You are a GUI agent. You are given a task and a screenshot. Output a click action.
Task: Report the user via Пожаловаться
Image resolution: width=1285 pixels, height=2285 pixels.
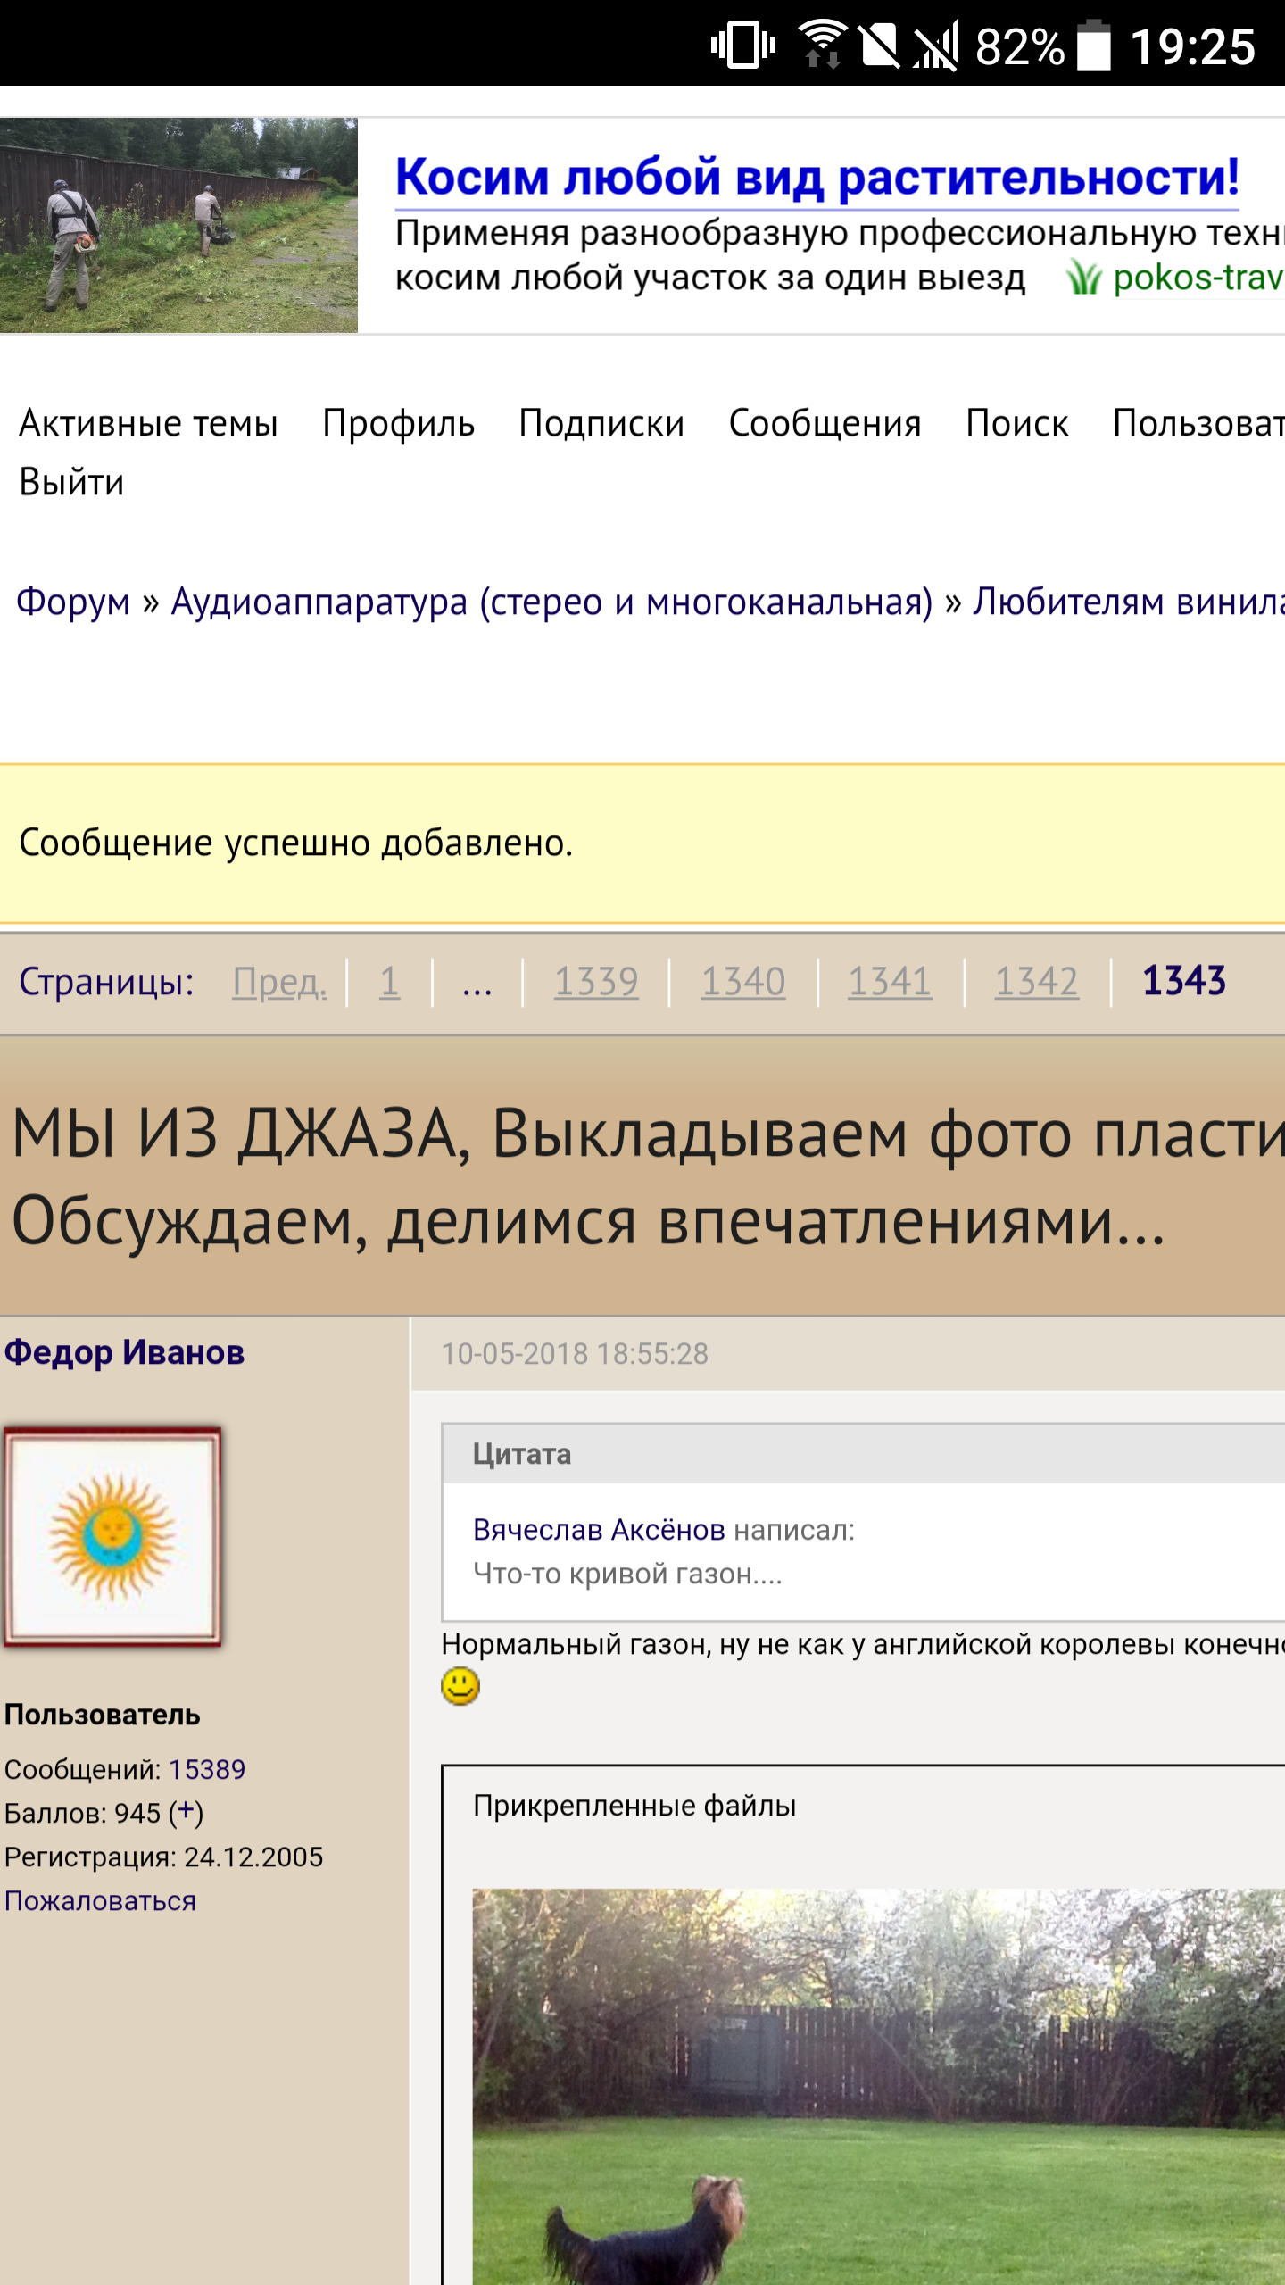click(100, 1900)
